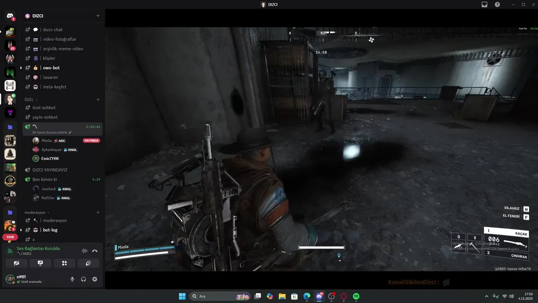
Task: Open the first purple server folder
Action: coord(10,127)
